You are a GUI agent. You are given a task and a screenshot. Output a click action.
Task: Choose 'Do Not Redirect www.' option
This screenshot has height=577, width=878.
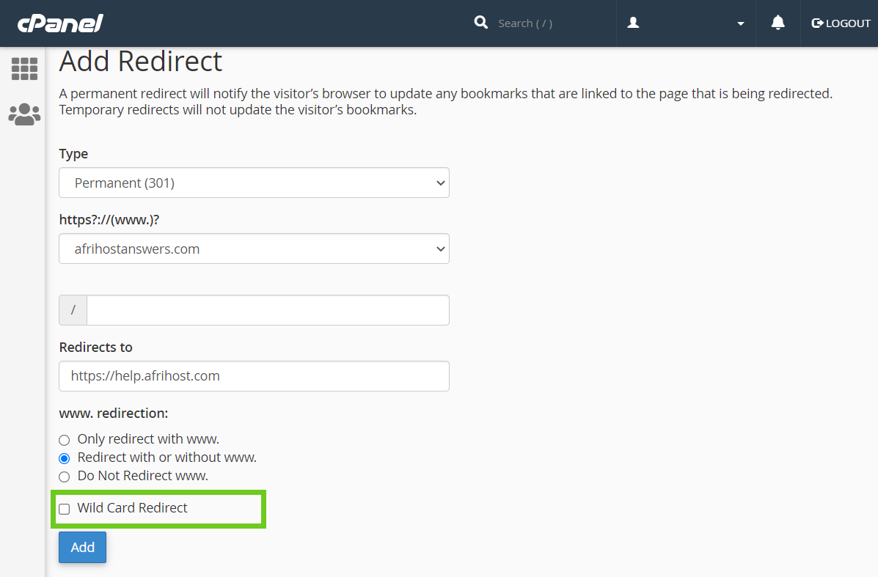pyautogui.click(x=65, y=477)
